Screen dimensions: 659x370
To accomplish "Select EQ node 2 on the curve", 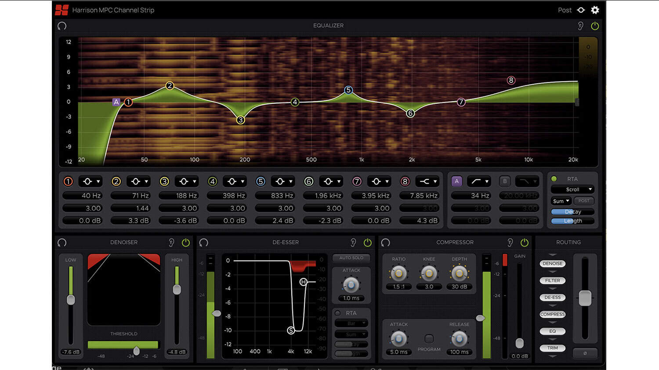I will click(x=170, y=85).
